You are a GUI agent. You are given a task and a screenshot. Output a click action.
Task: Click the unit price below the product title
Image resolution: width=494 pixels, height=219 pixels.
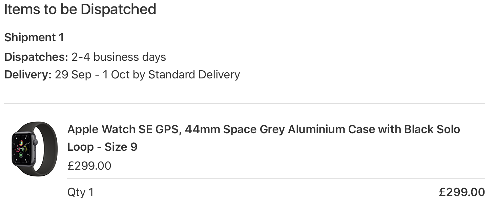[x=89, y=166]
